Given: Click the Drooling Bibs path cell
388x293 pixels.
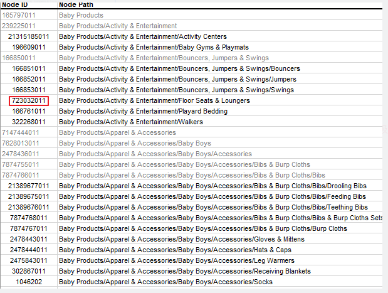Looking at the screenshot, I should pos(212,186).
